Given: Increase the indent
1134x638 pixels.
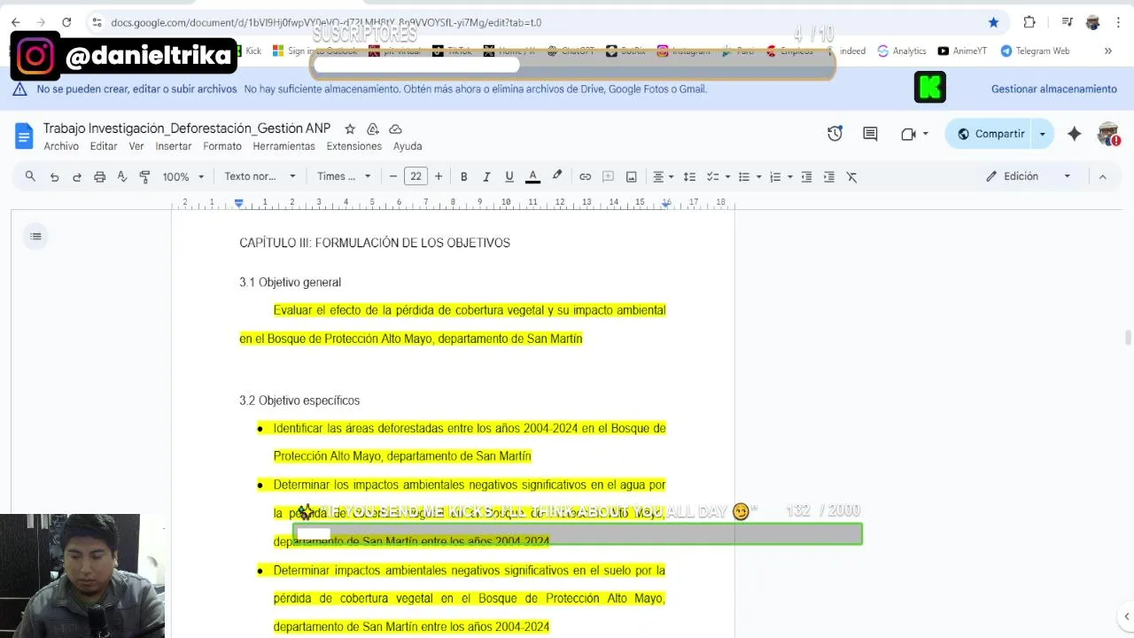Looking at the screenshot, I should (x=828, y=176).
